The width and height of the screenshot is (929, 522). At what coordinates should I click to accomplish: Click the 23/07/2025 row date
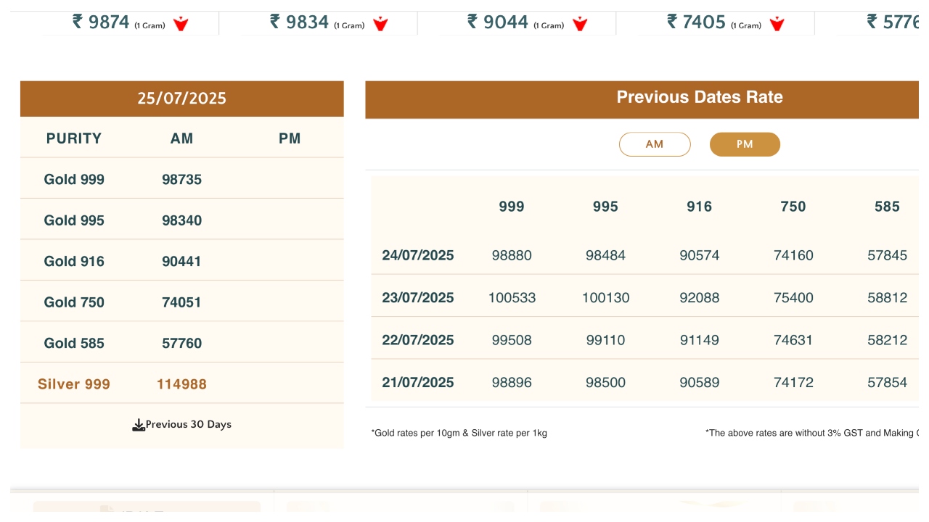[417, 298]
